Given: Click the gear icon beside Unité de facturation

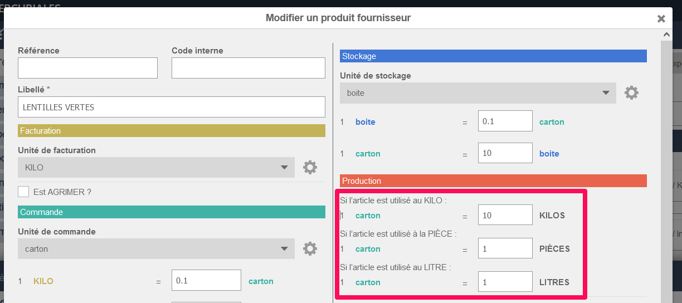Looking at the screenshot, I should pyautogui.click(x=310, y=167).
